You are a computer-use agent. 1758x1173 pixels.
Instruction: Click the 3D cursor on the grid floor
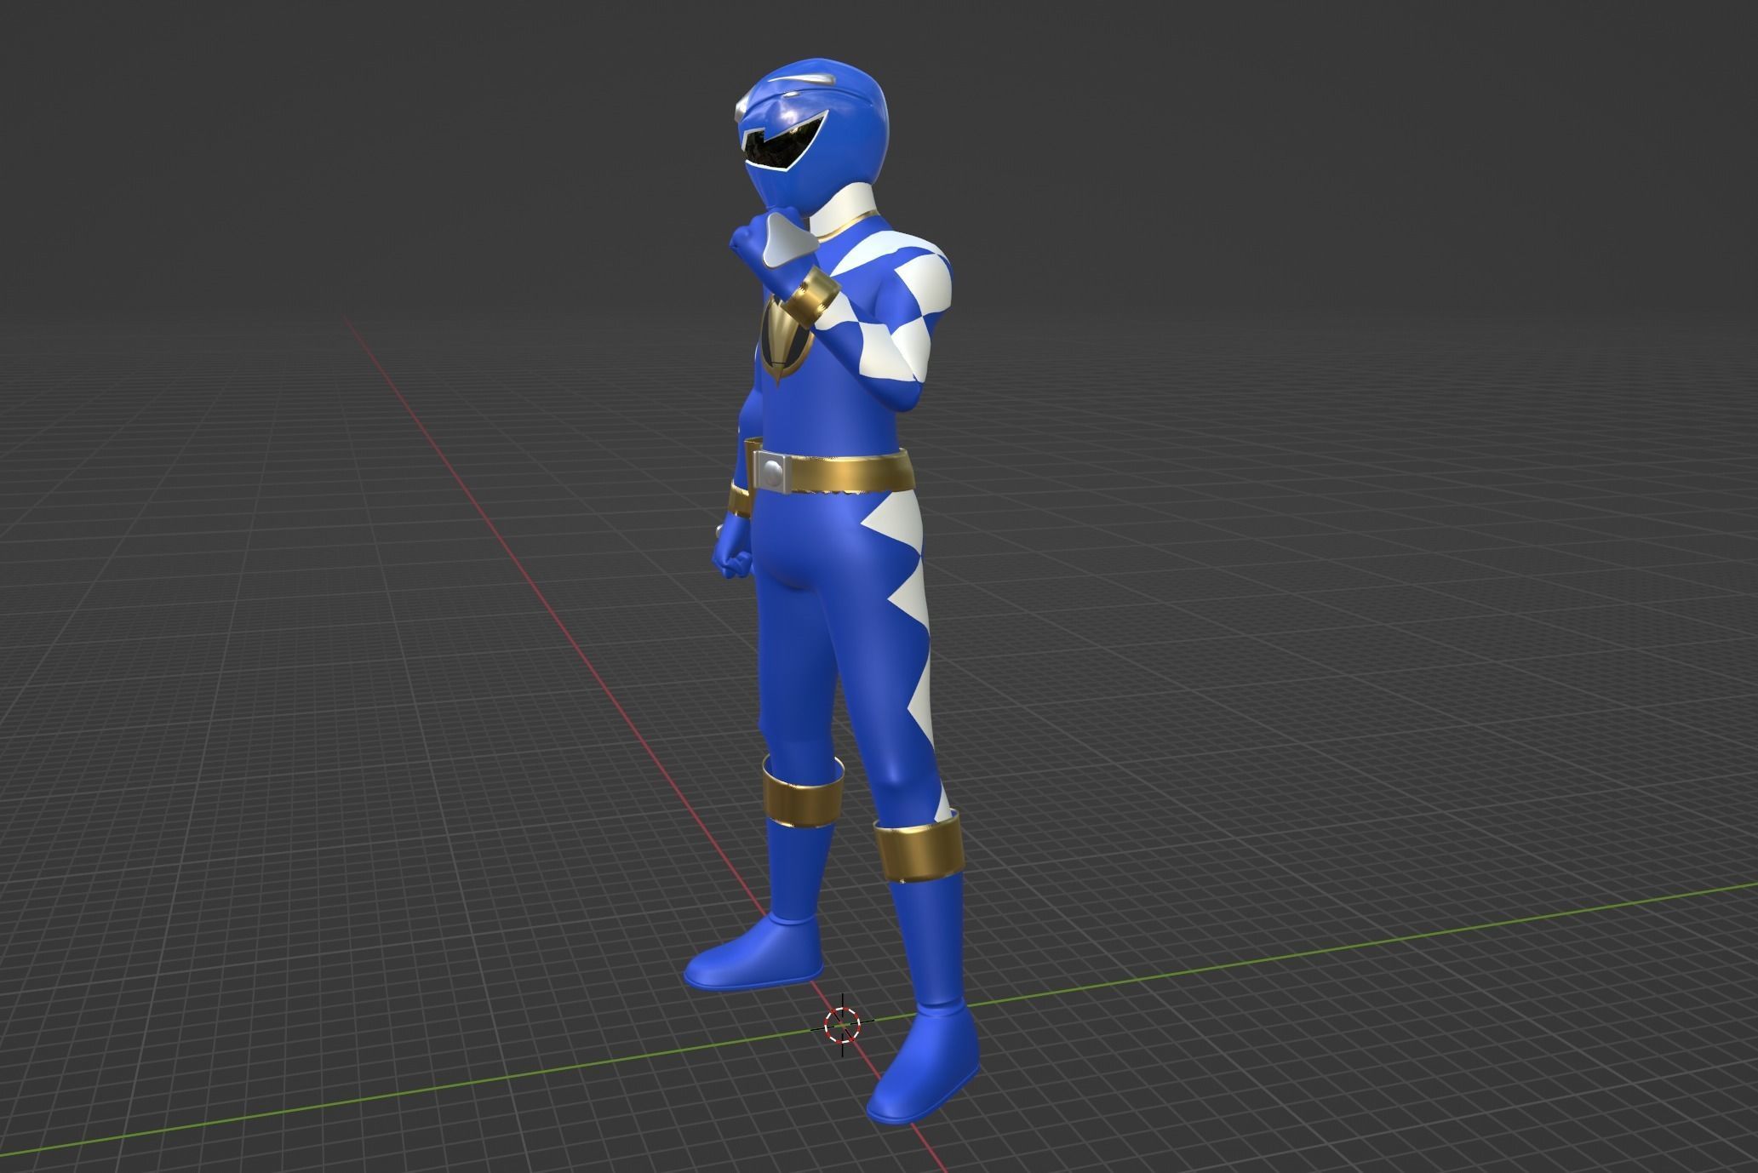842,1024
